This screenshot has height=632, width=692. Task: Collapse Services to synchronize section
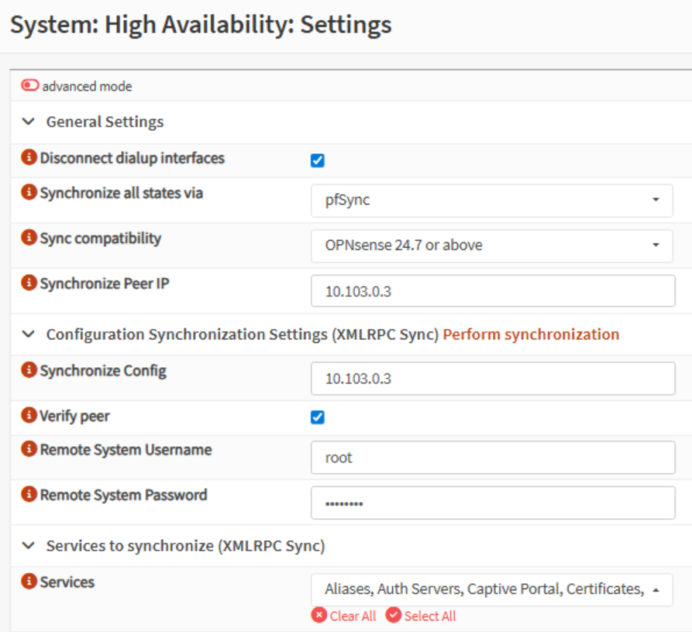pos(29,546)
